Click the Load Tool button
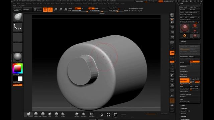The height and width of the screenshot is (120, 214). tap(184, 7)
